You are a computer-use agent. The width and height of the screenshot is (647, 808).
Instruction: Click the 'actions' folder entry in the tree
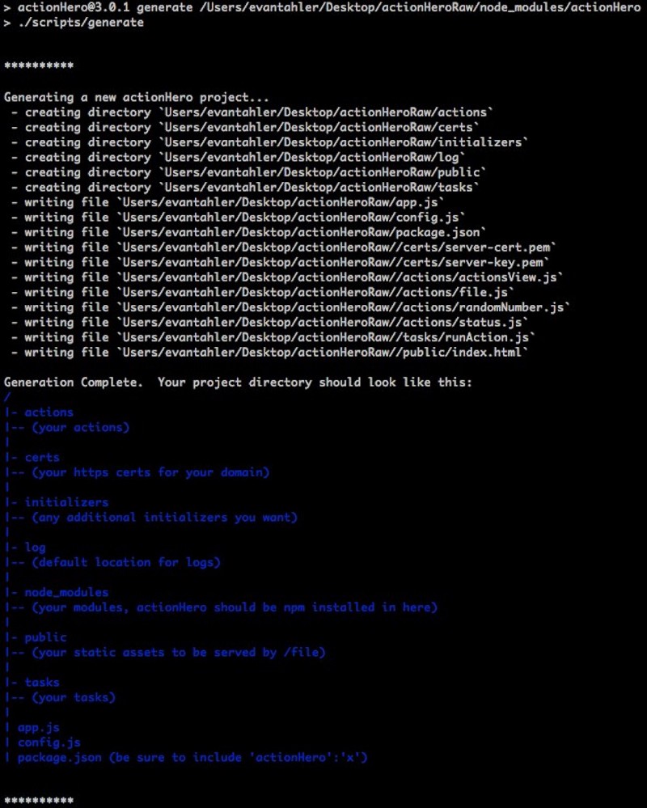tap(39, 412)
